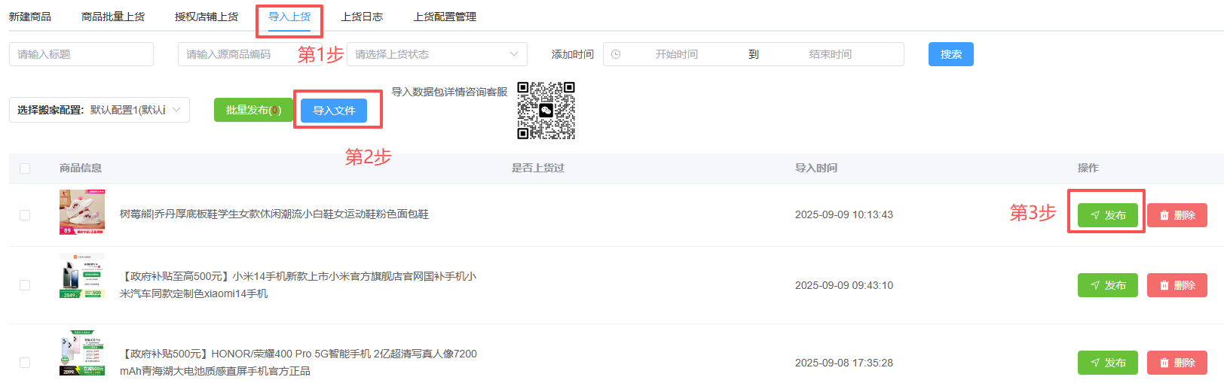Open the 选择搬家配置 dropdown

[99, 110]
